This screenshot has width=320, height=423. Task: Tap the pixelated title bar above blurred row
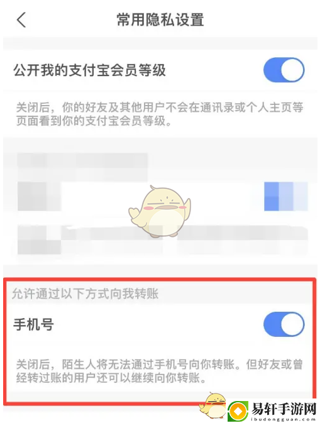[x=82, y=166]
